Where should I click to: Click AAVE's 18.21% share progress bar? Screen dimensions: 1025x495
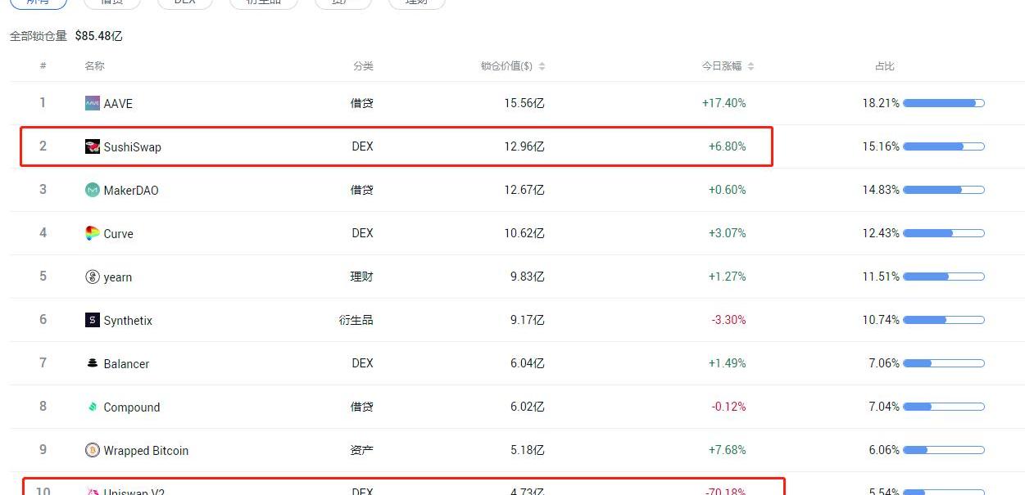point(943,103)
